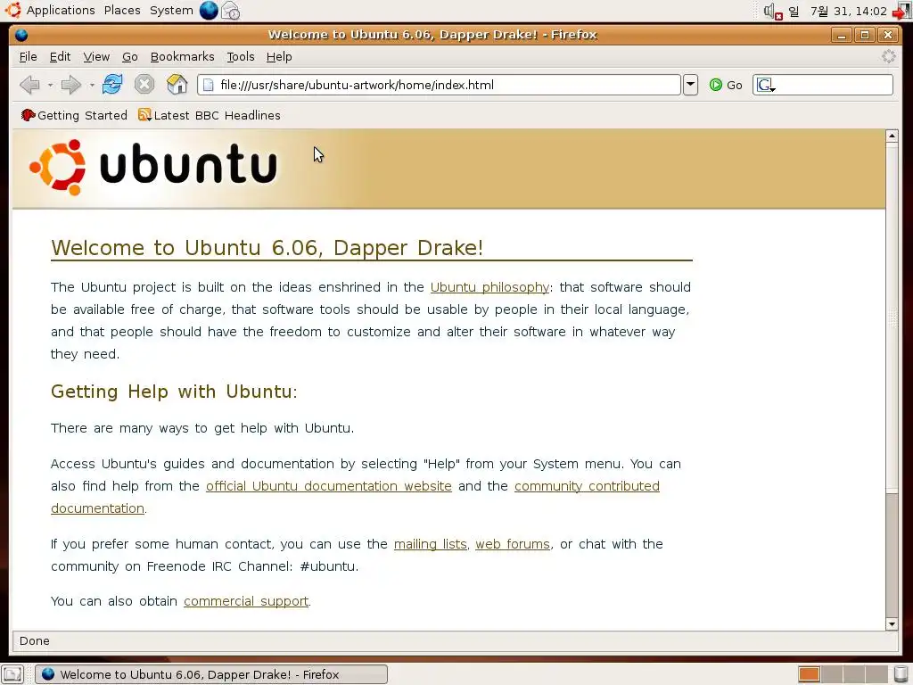Focus the web search box
The height and width of the screenshot is (685, 913).
(x=823, y=85)
